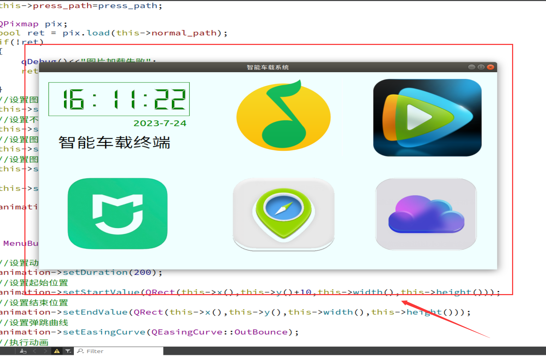546x356 pixels.
Task: Click the 'QPixmap pix;' code line
Action: point(34,24)
